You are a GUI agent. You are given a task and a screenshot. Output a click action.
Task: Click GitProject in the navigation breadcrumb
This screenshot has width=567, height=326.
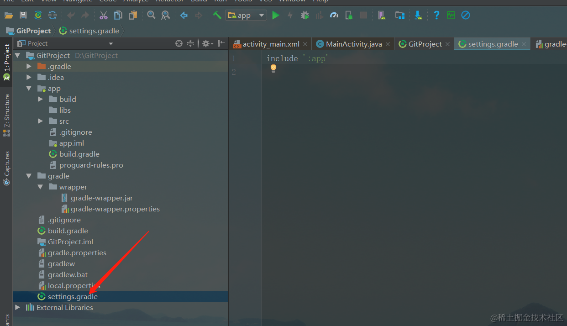click(28, 31)
